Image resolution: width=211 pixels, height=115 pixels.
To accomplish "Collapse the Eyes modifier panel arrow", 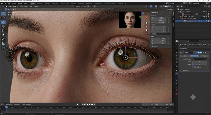I will click(180, 52).
